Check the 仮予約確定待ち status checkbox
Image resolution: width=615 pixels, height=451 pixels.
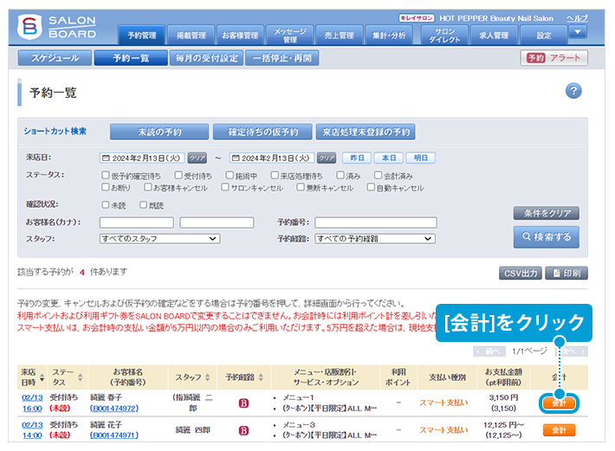coord(105,175)
